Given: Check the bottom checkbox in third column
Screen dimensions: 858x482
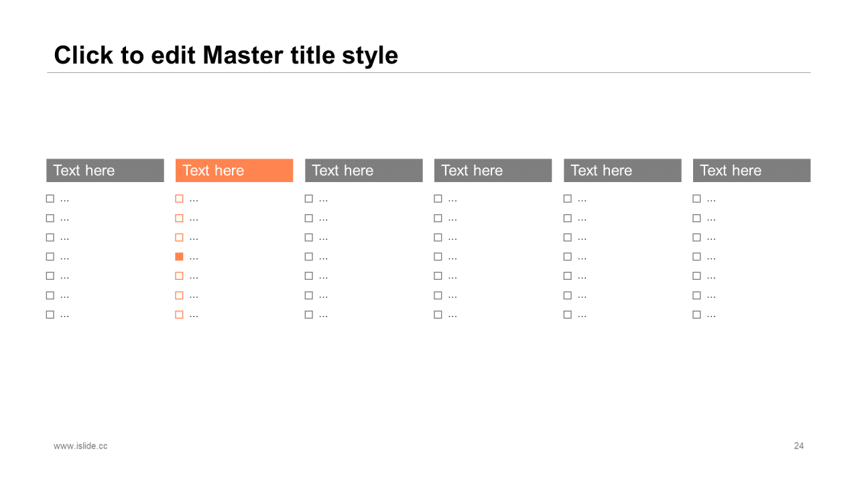Looking at the screenshot, I should click(308, 315).
